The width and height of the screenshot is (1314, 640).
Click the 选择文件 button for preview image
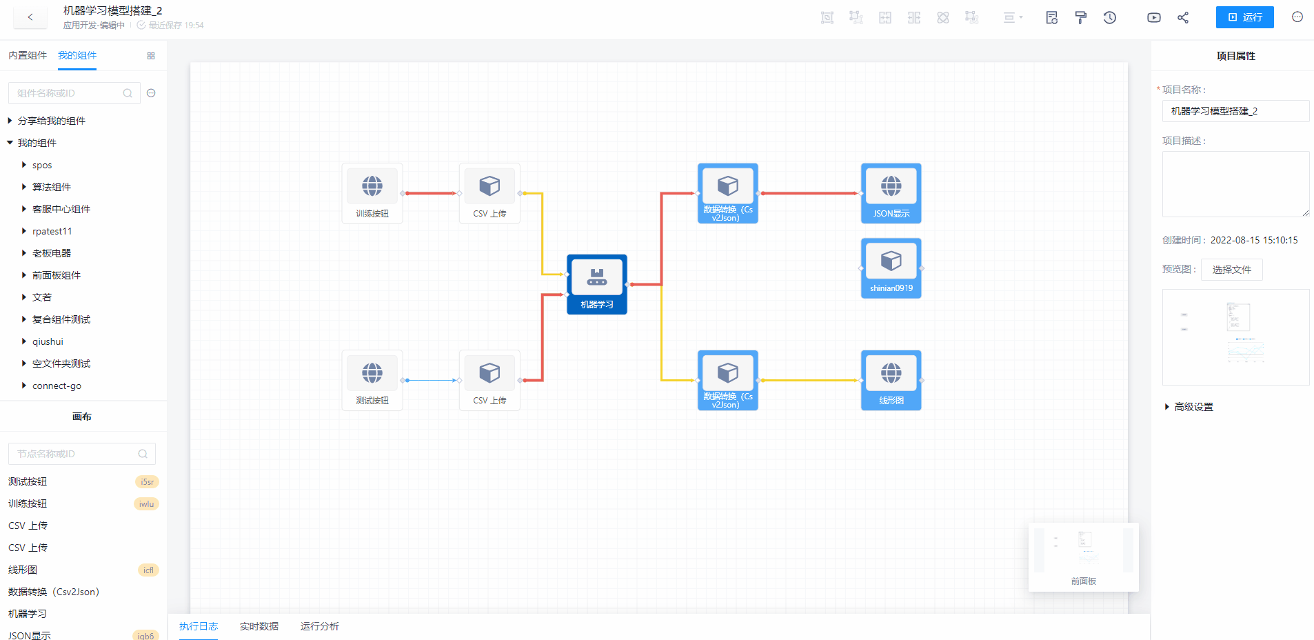coord(1231,270)
